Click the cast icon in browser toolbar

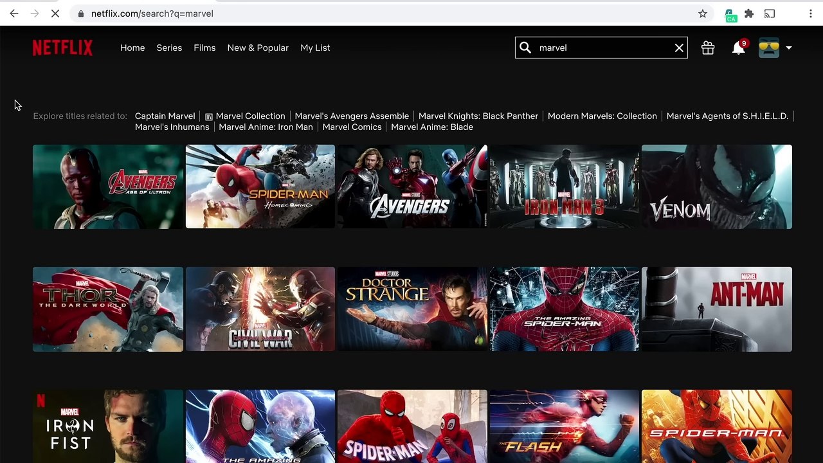(770, 14)
